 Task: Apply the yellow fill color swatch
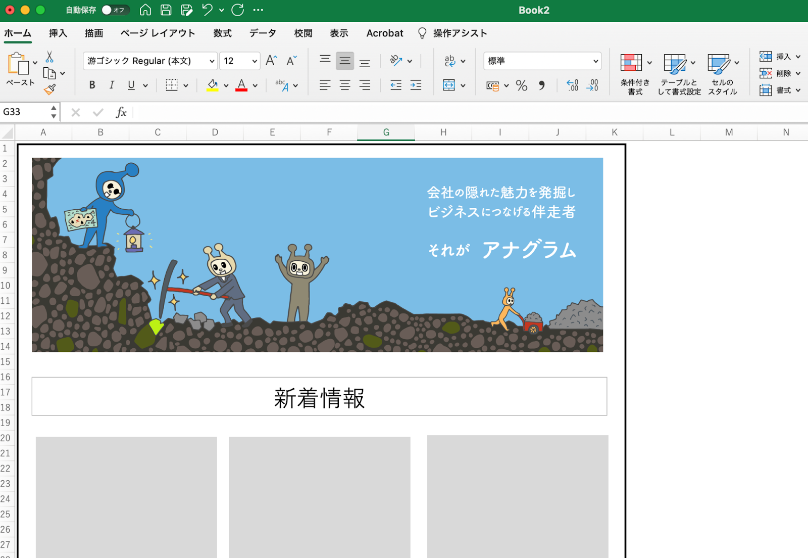pyautogui.click(x=213, y=85)
